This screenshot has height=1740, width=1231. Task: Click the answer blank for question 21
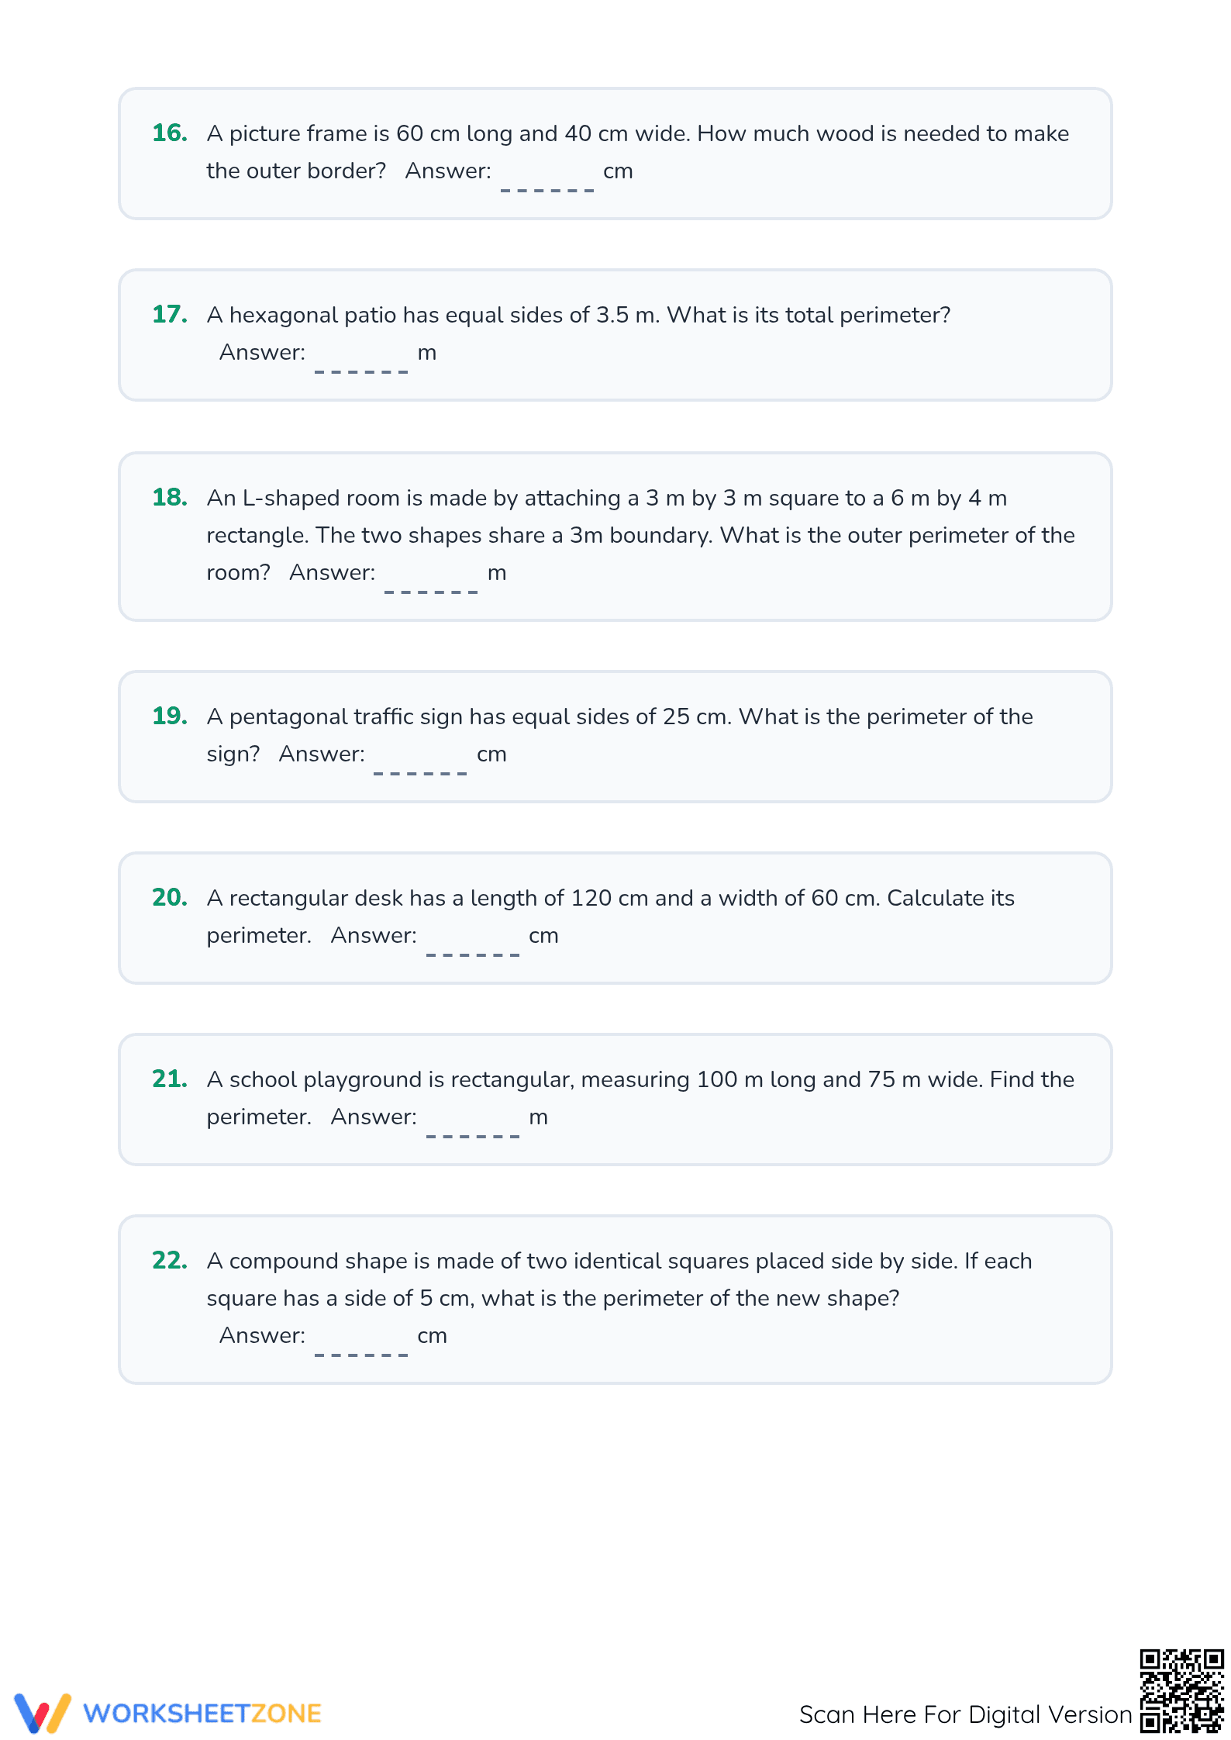pyautogui.click(x=473, y=1124)
